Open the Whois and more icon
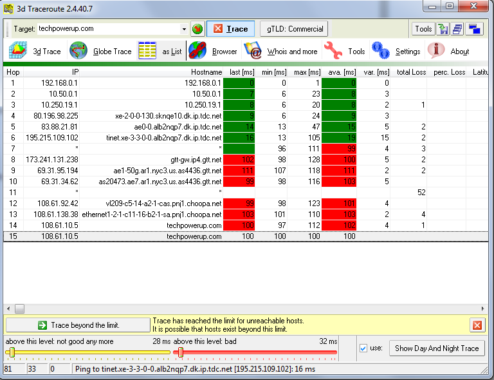This screenshot has height=380, width=494. (x=253, y=50)
